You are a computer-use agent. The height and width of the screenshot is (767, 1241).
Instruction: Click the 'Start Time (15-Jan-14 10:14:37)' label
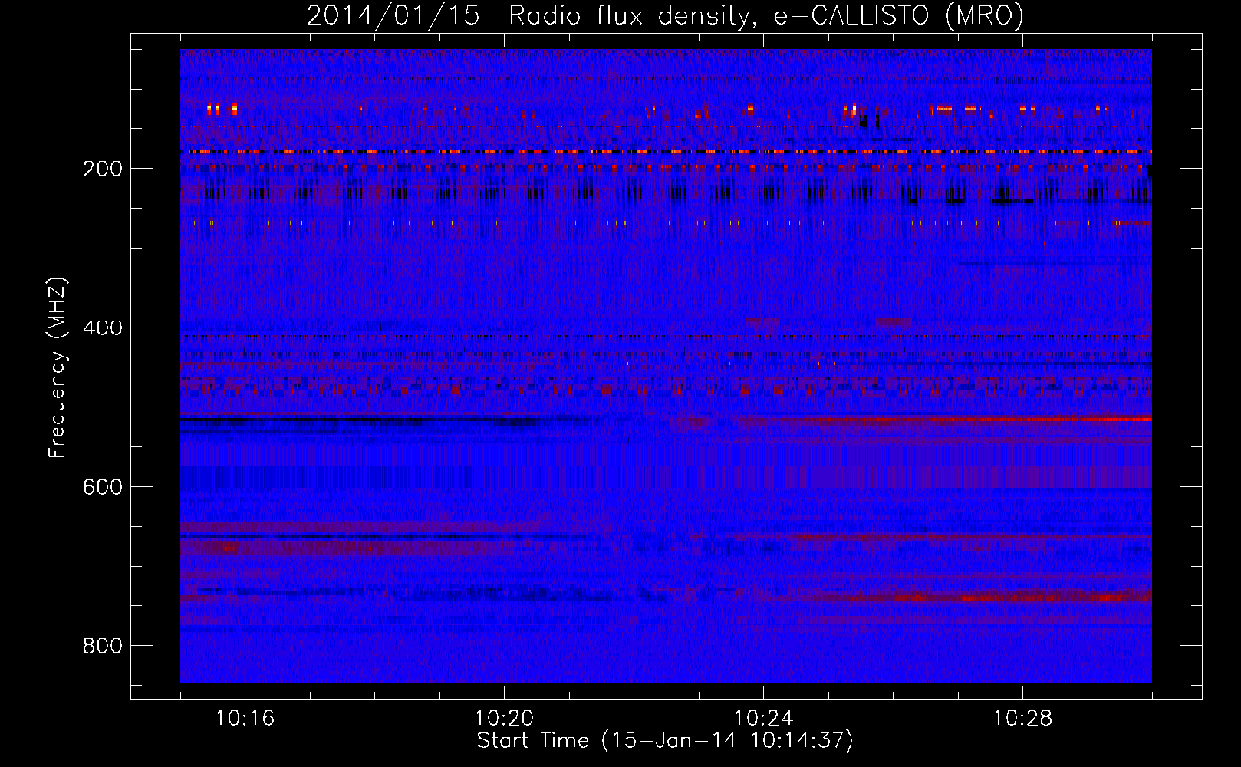click(665, 741)
